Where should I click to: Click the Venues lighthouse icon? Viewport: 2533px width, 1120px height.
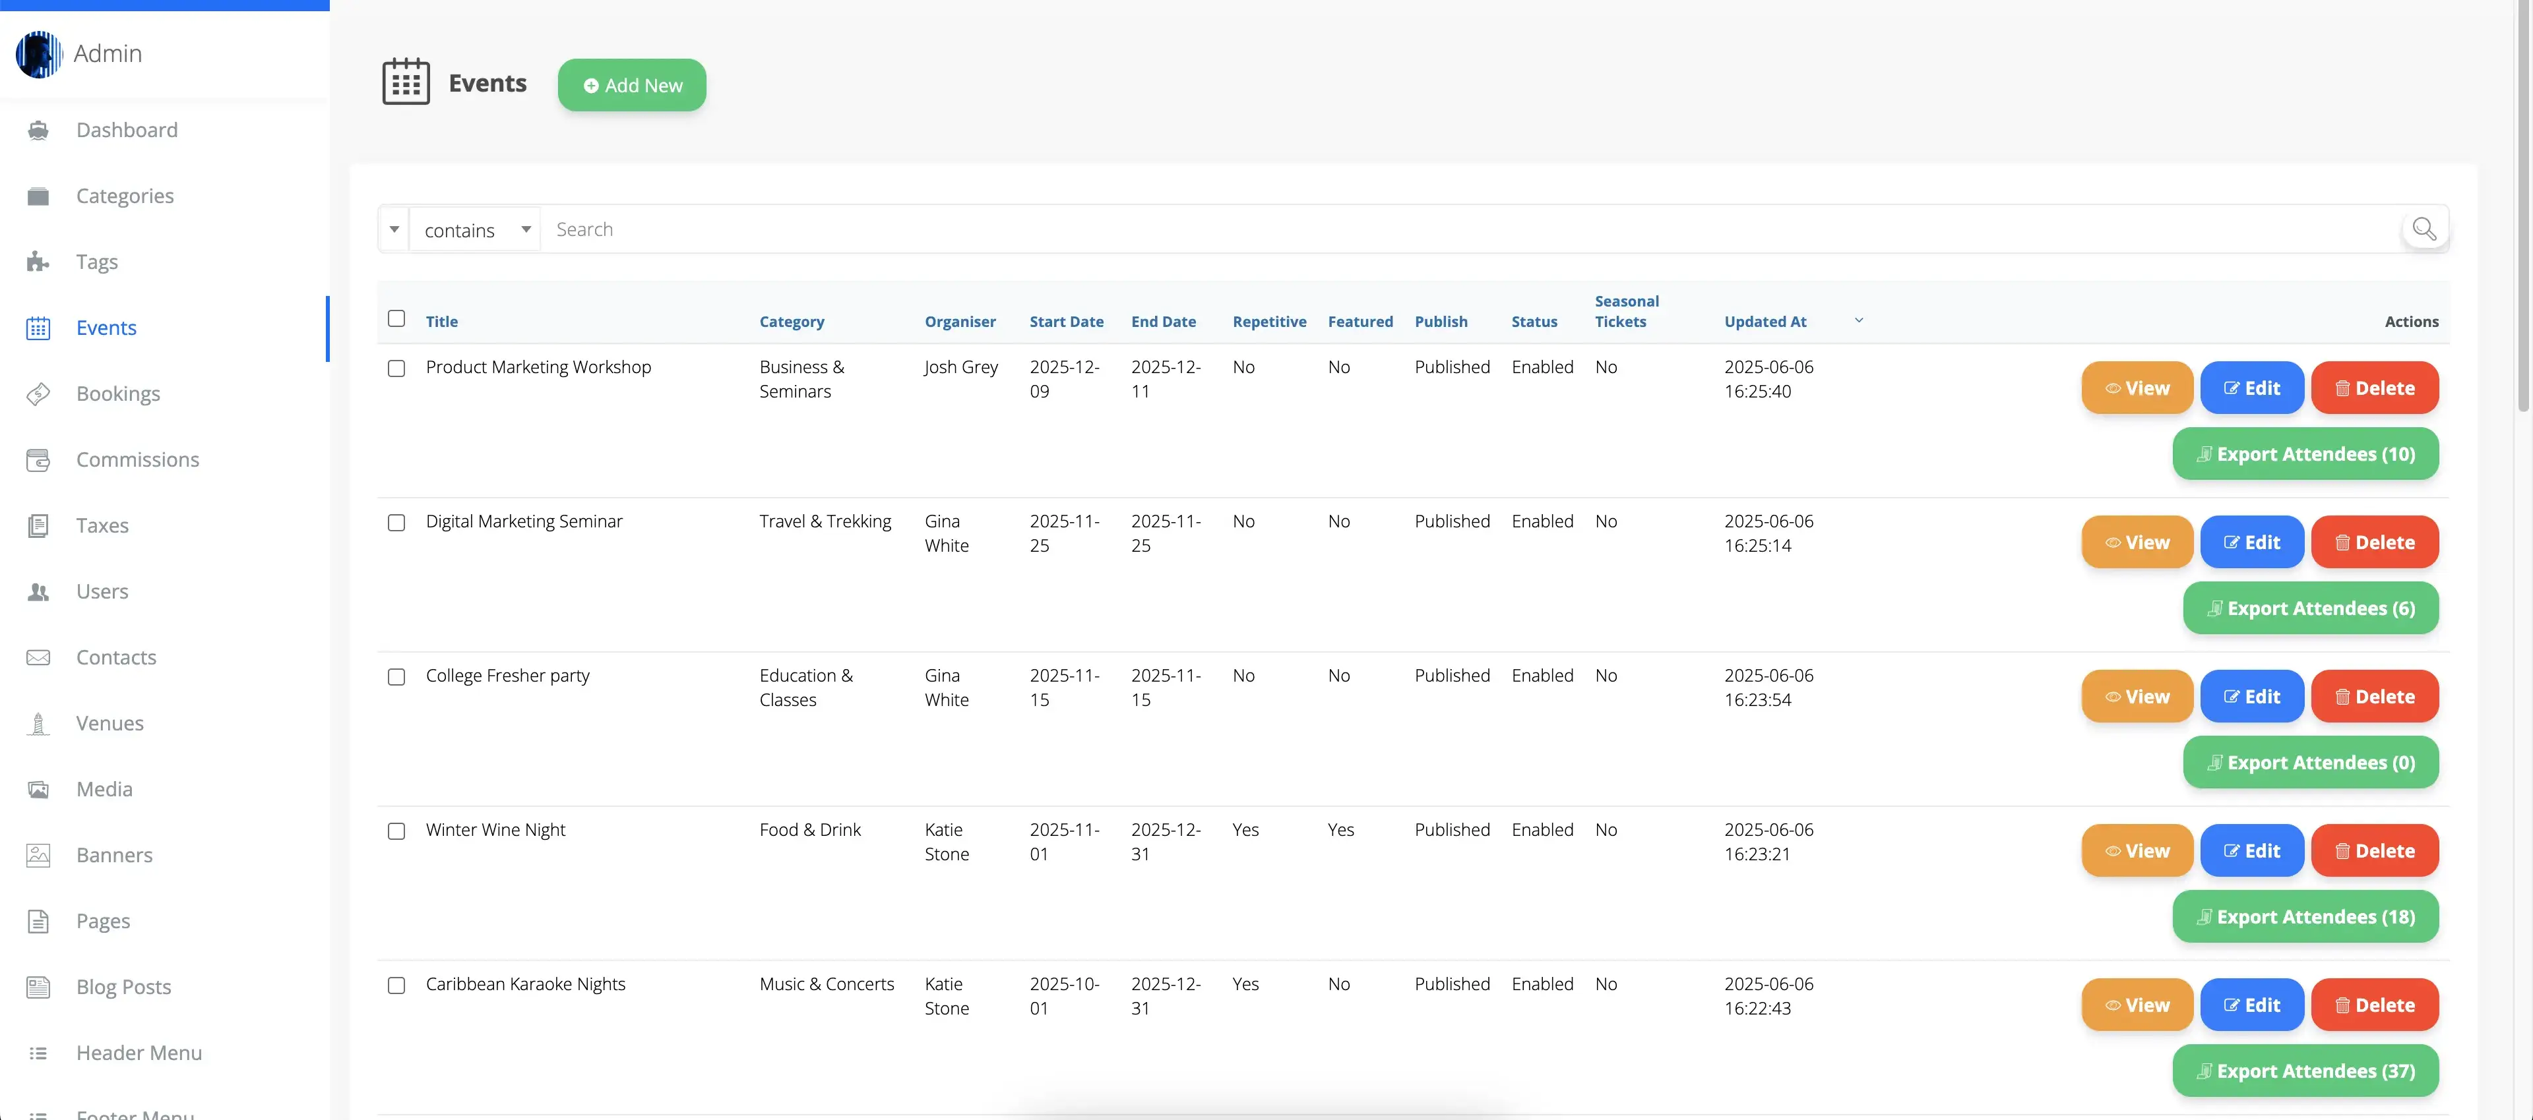click(x=38, y=724)
